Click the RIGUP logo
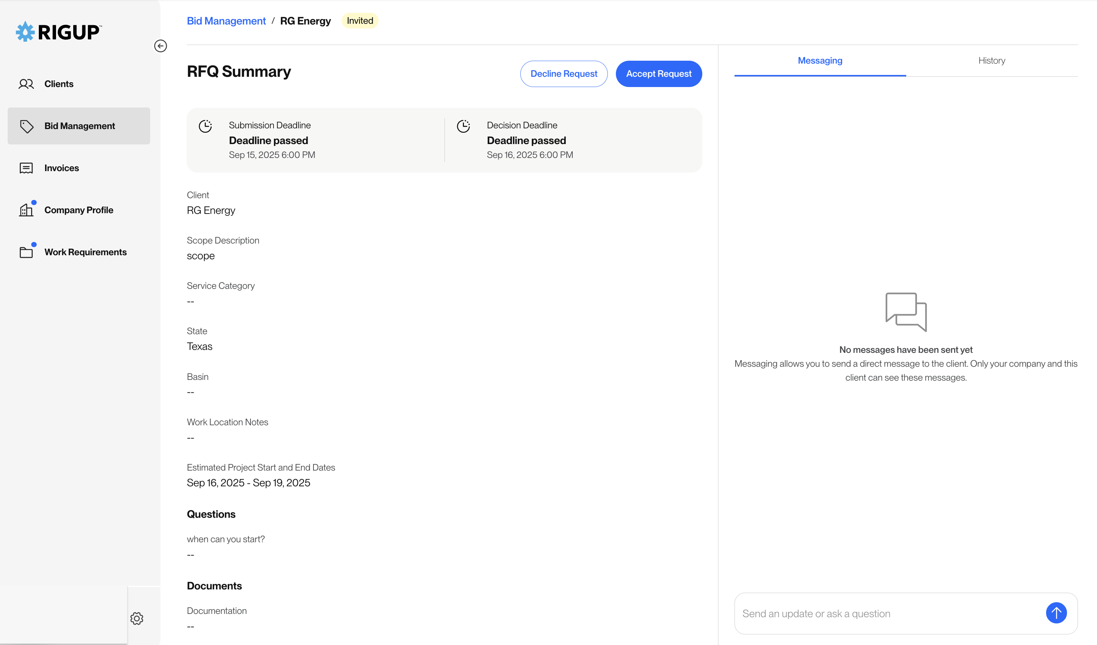 pyautogui.click(x=59, y=32)
